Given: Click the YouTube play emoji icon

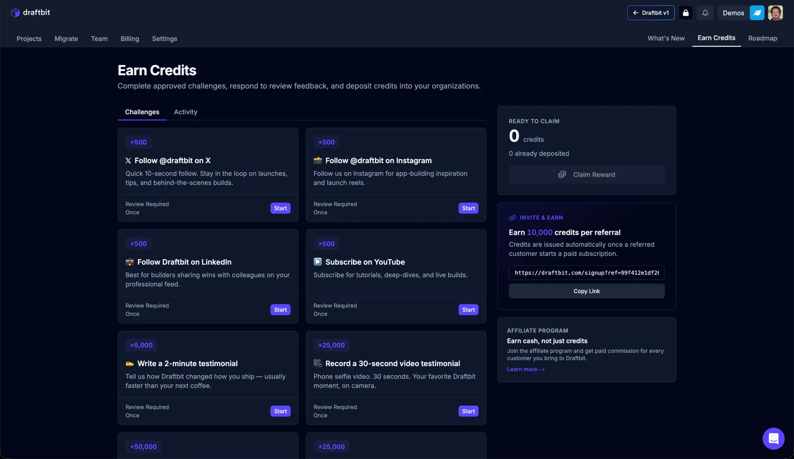Looking at the screenshot, I should pos(318,262).
